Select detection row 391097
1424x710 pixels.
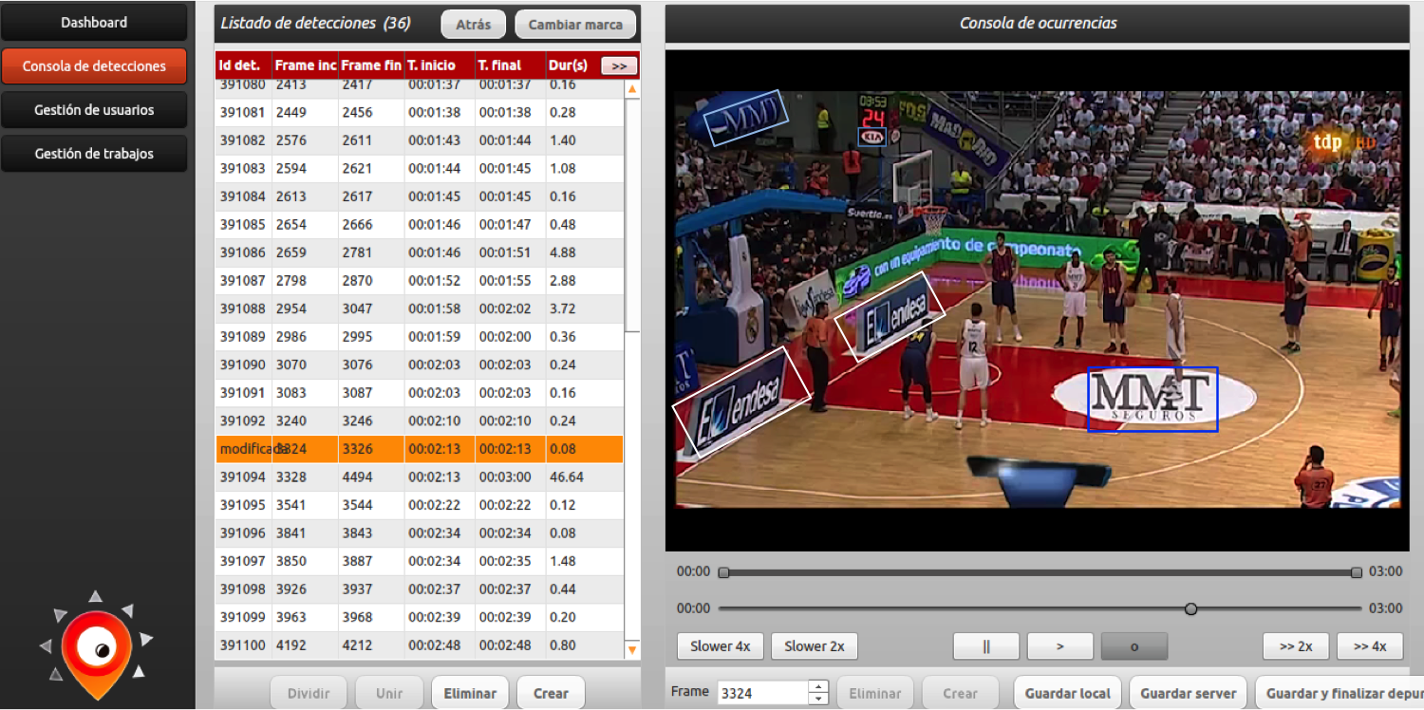(x=420, y=561)
